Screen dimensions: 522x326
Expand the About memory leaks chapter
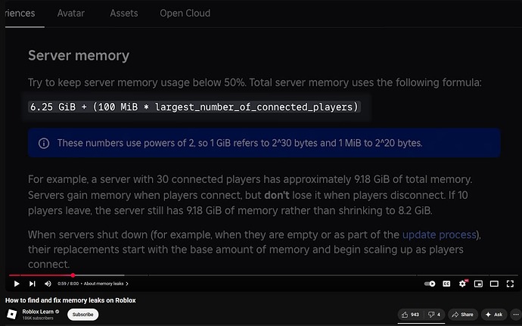[x=106, y=284]
